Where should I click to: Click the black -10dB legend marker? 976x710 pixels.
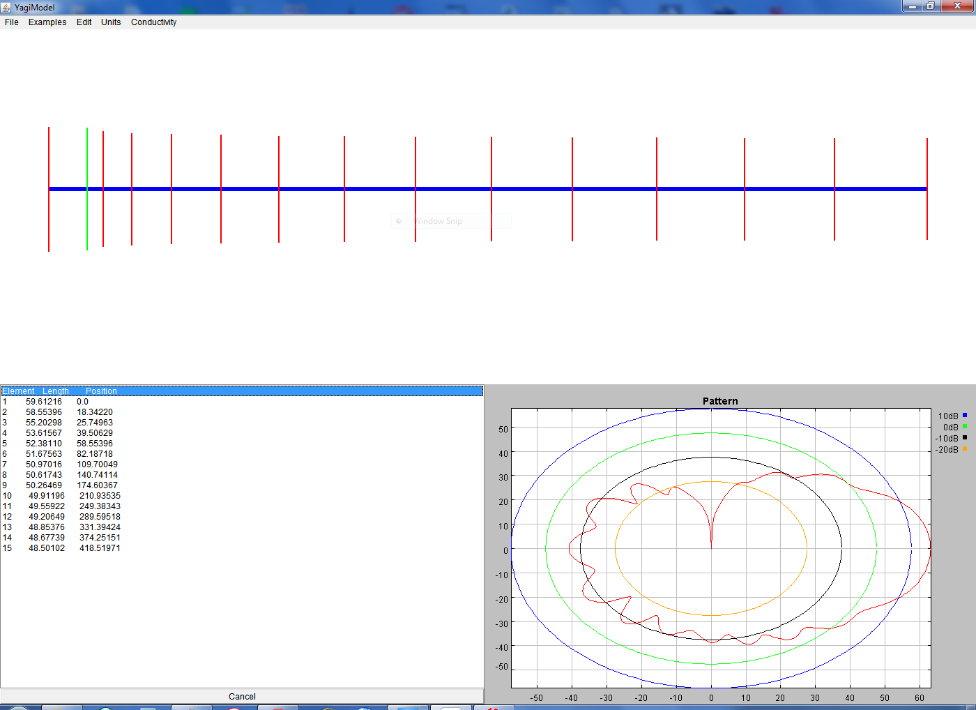coord(965,438)
